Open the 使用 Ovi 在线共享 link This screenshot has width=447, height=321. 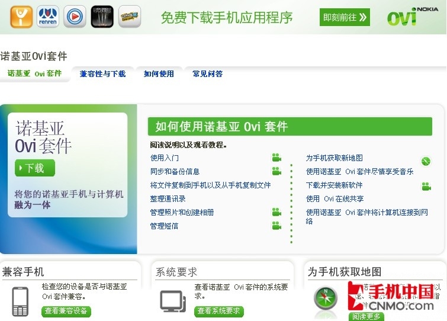(x=335, y=199)
